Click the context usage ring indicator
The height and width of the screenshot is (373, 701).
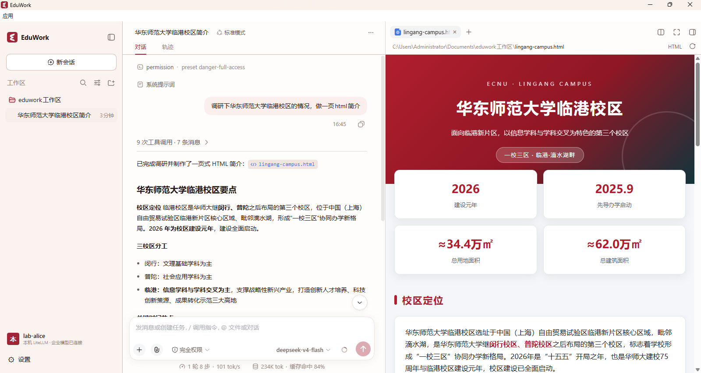[x=344, y=350]
